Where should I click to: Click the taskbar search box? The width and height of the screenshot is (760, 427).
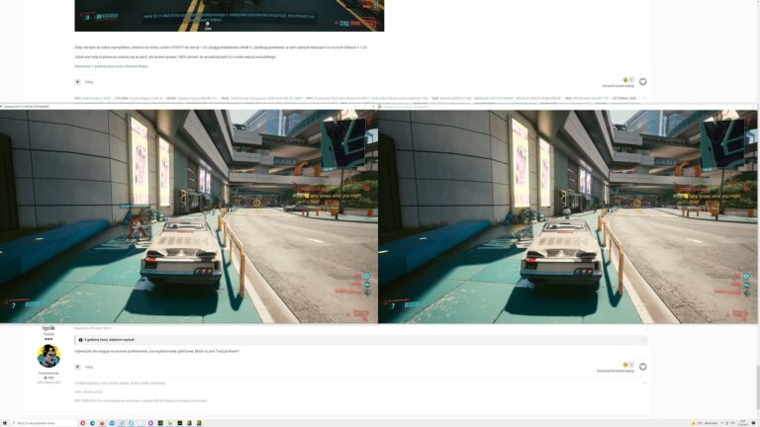click(43, 423)
